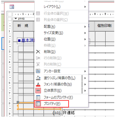The width and height of the screenshot is (116, 118).
Task: Click the property sheet icon beside プロパティ(P)
Action: coord(38,104)
